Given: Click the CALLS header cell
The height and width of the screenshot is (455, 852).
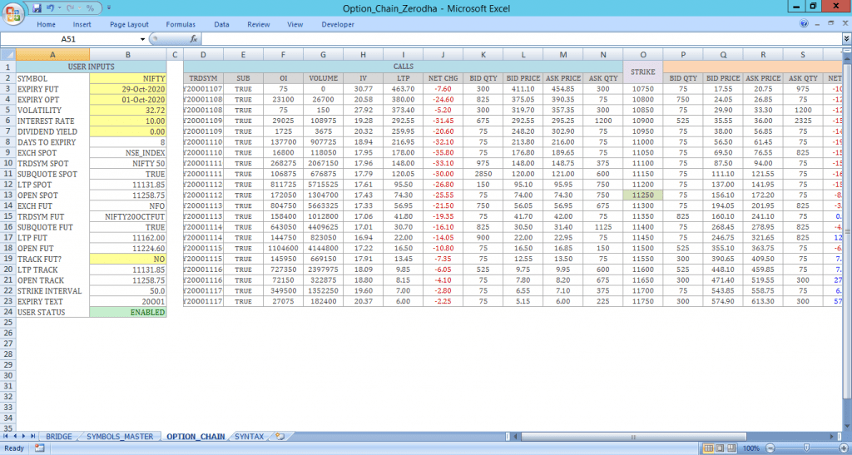Looking at the screenshot, I should pyautogui.click(x=404, y=67).
